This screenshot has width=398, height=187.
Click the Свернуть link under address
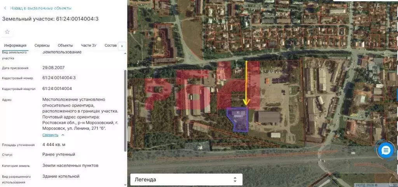50,135
